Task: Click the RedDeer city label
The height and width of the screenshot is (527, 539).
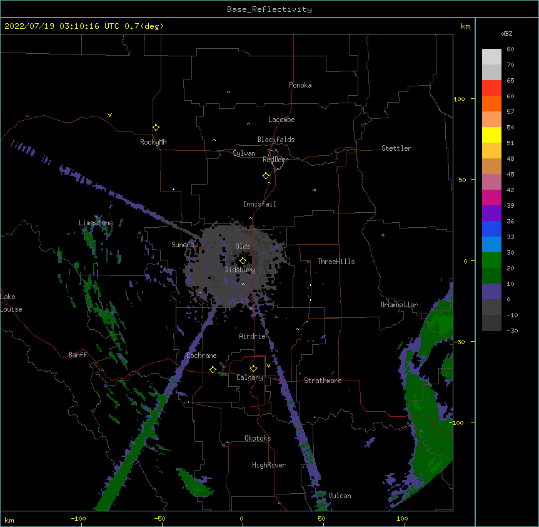Action: point(275,160)
